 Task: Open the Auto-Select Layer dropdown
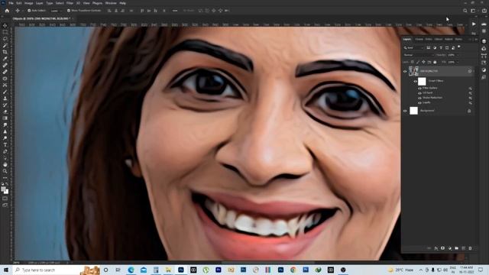(56, 11)
